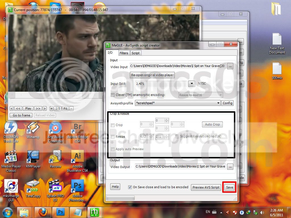Tick Apply auto Preview checkbox

113,149
